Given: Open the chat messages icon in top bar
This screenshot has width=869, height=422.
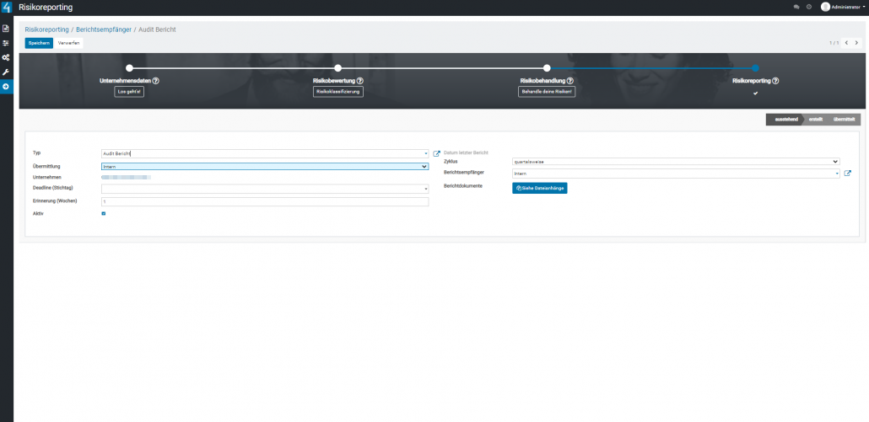Looking at the screenshot, I should tap(796, 7).
